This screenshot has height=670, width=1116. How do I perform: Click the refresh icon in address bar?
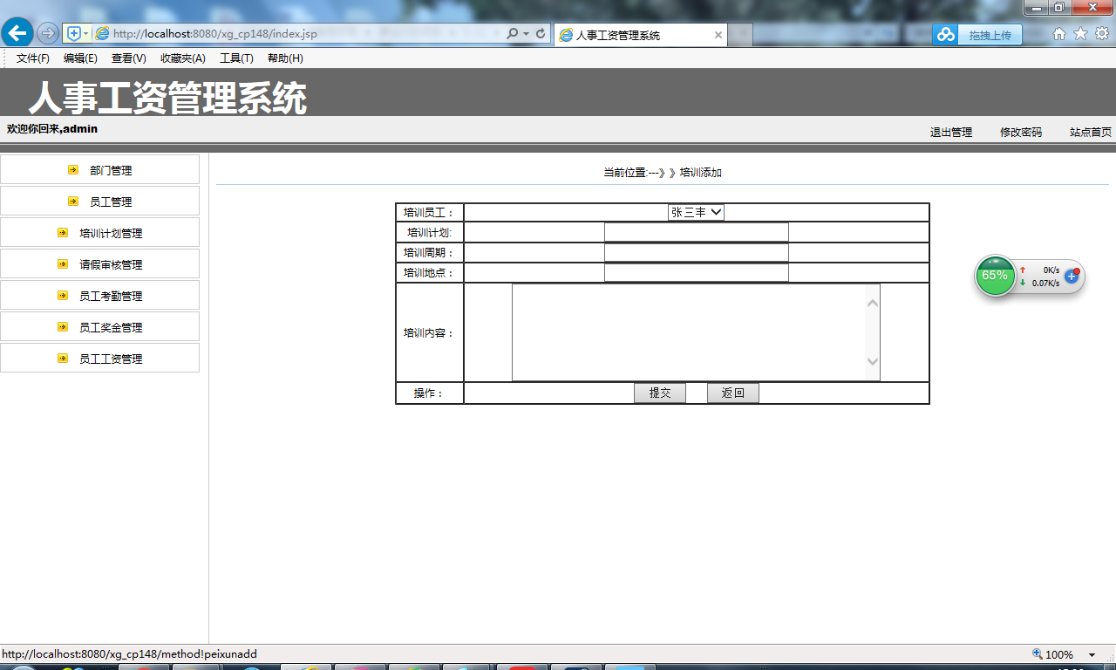(x=541, y=34)
